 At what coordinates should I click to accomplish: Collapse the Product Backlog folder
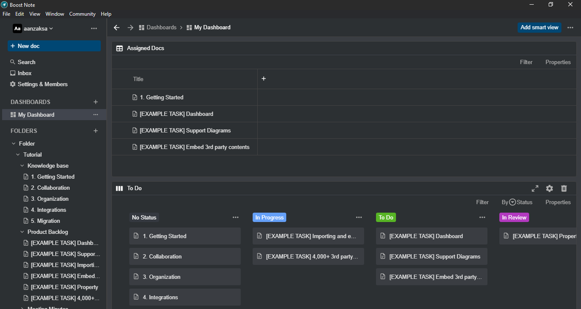[22, 232]
